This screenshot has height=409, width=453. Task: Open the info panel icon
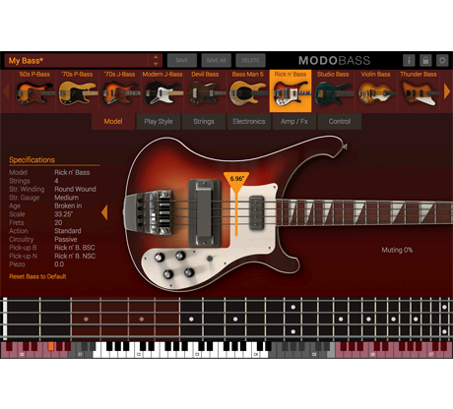click(409, 60)
